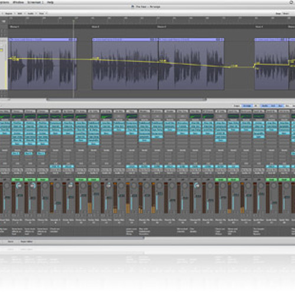
Task: Select the All mixer view button
Action: [255, 106]
